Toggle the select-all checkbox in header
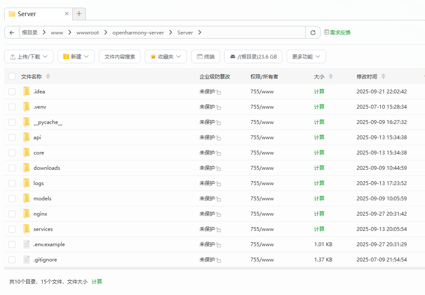The width and height of the screenshot is (425, 295). pos(12,76)
